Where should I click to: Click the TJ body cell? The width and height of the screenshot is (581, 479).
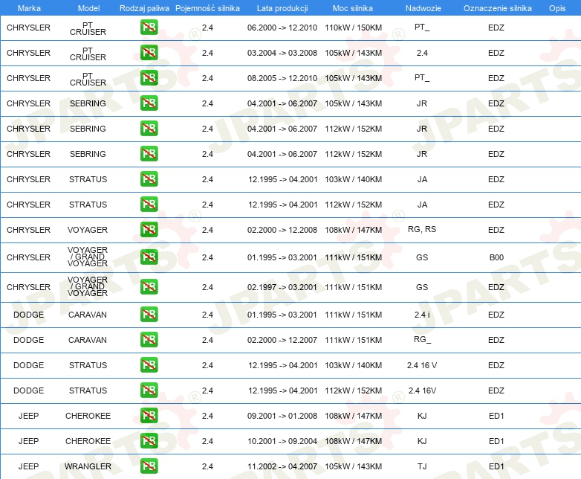pyautogui.click(x=422, y=466)
